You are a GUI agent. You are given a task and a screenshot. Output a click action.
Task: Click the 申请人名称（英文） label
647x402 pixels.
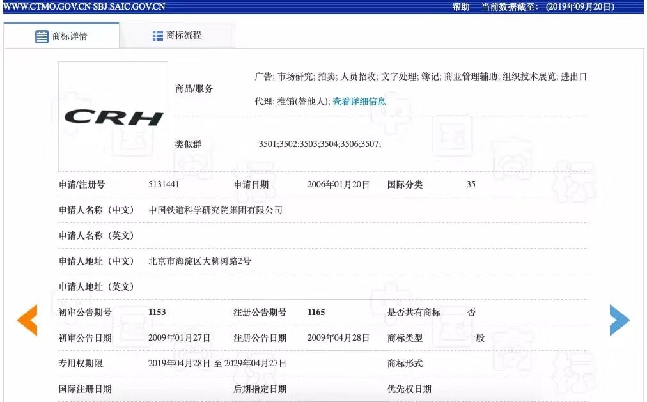97,236
